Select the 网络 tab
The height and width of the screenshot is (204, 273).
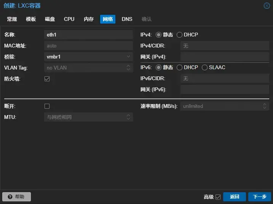(108, 19)
